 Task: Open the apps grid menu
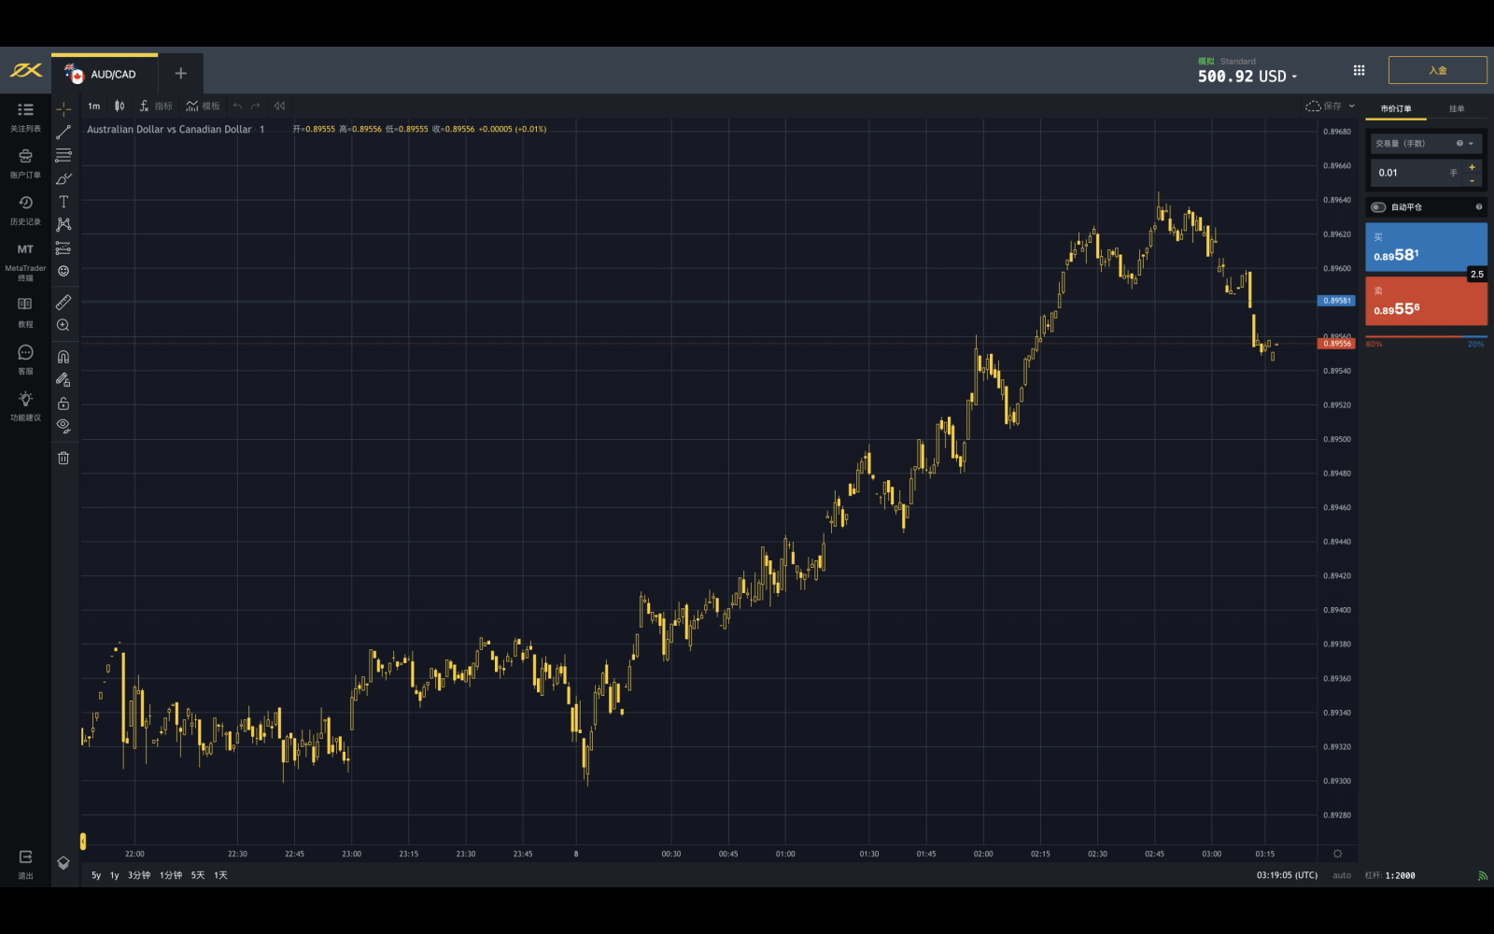1359,70
